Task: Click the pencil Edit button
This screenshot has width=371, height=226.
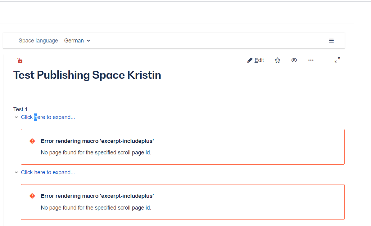Action: 256,60
